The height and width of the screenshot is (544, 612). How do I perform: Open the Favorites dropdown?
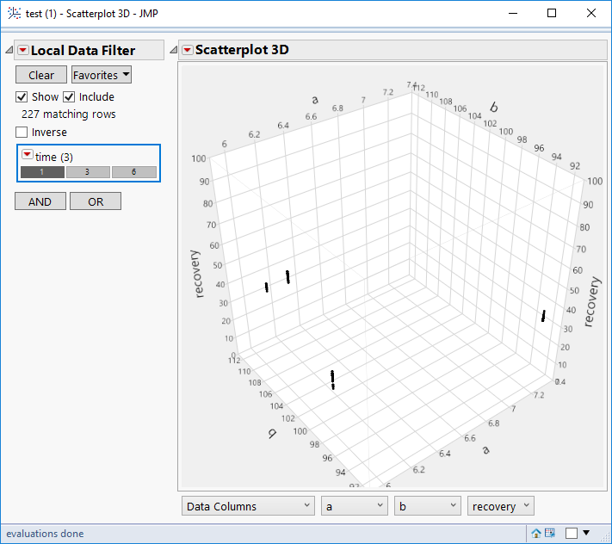(102, 76)
